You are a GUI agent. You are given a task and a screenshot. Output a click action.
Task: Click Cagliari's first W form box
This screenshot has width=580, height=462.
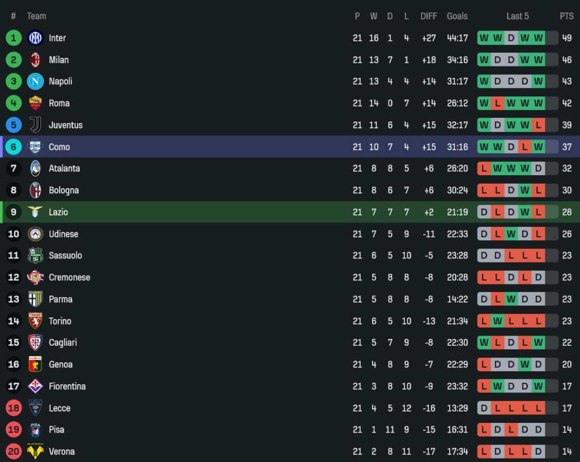pyautogui.click(x=484, y=342)
